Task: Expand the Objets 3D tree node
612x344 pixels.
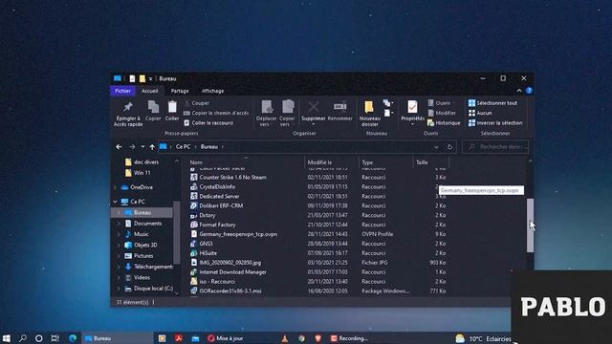Action: click(x=119, y=246)
